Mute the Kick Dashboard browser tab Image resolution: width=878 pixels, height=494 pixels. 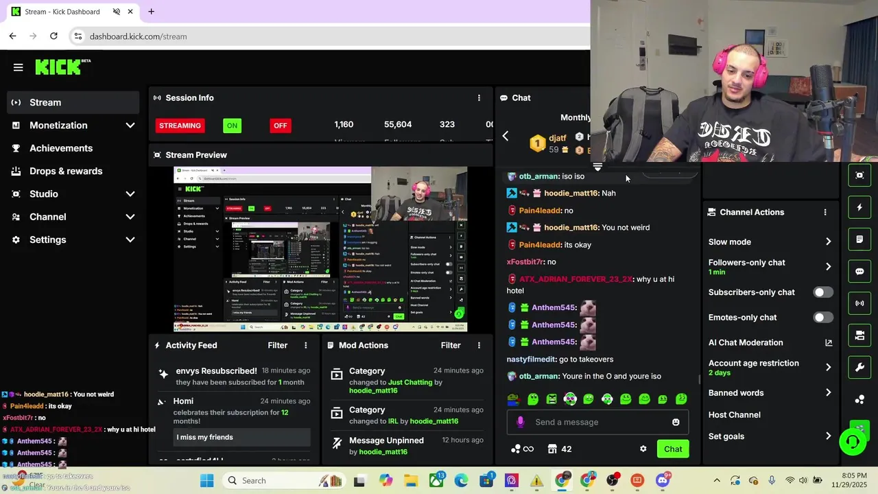coord(116,12)
